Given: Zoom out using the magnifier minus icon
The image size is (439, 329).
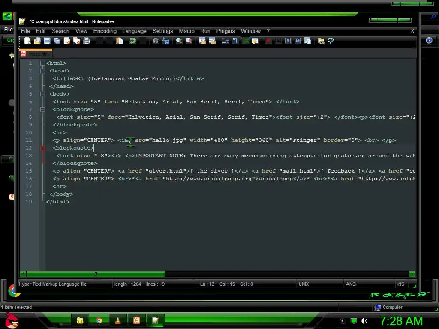Looking at the screenshot, I should (189, 41).
